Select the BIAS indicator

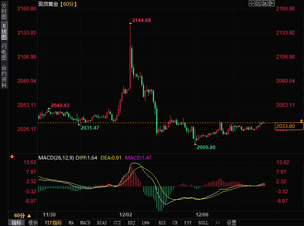click(x=102, y=223)
